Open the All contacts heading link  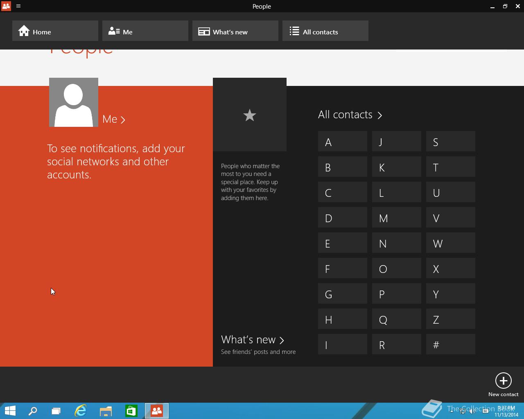350,115
